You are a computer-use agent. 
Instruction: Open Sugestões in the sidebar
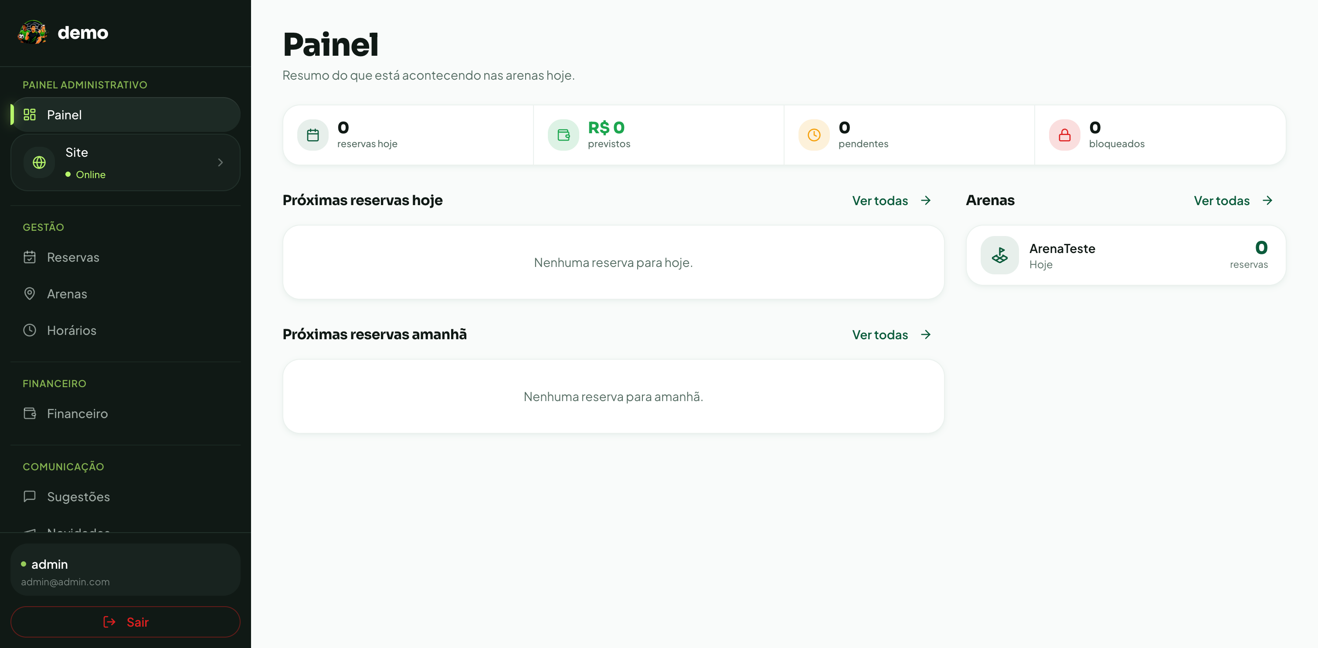pos(126,496)
